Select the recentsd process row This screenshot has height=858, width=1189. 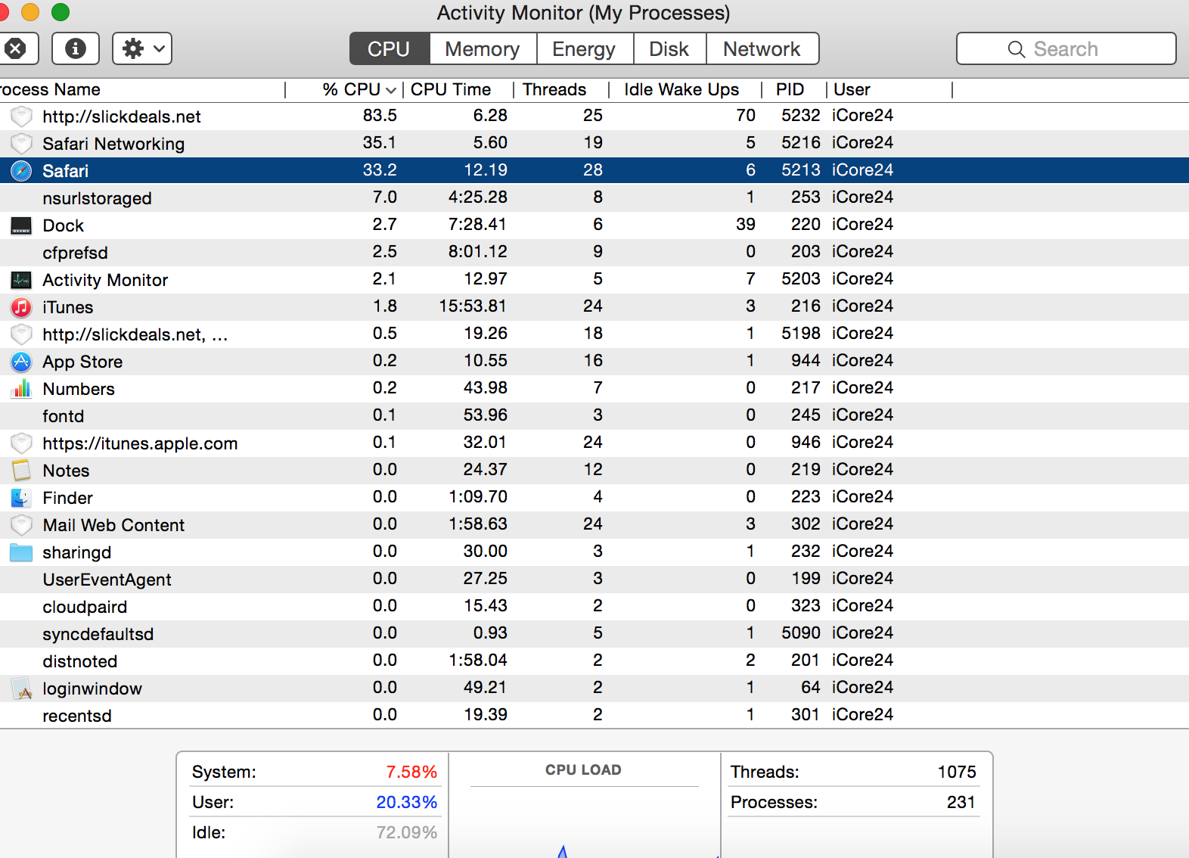pyautogui.click(x=594, y=716)
